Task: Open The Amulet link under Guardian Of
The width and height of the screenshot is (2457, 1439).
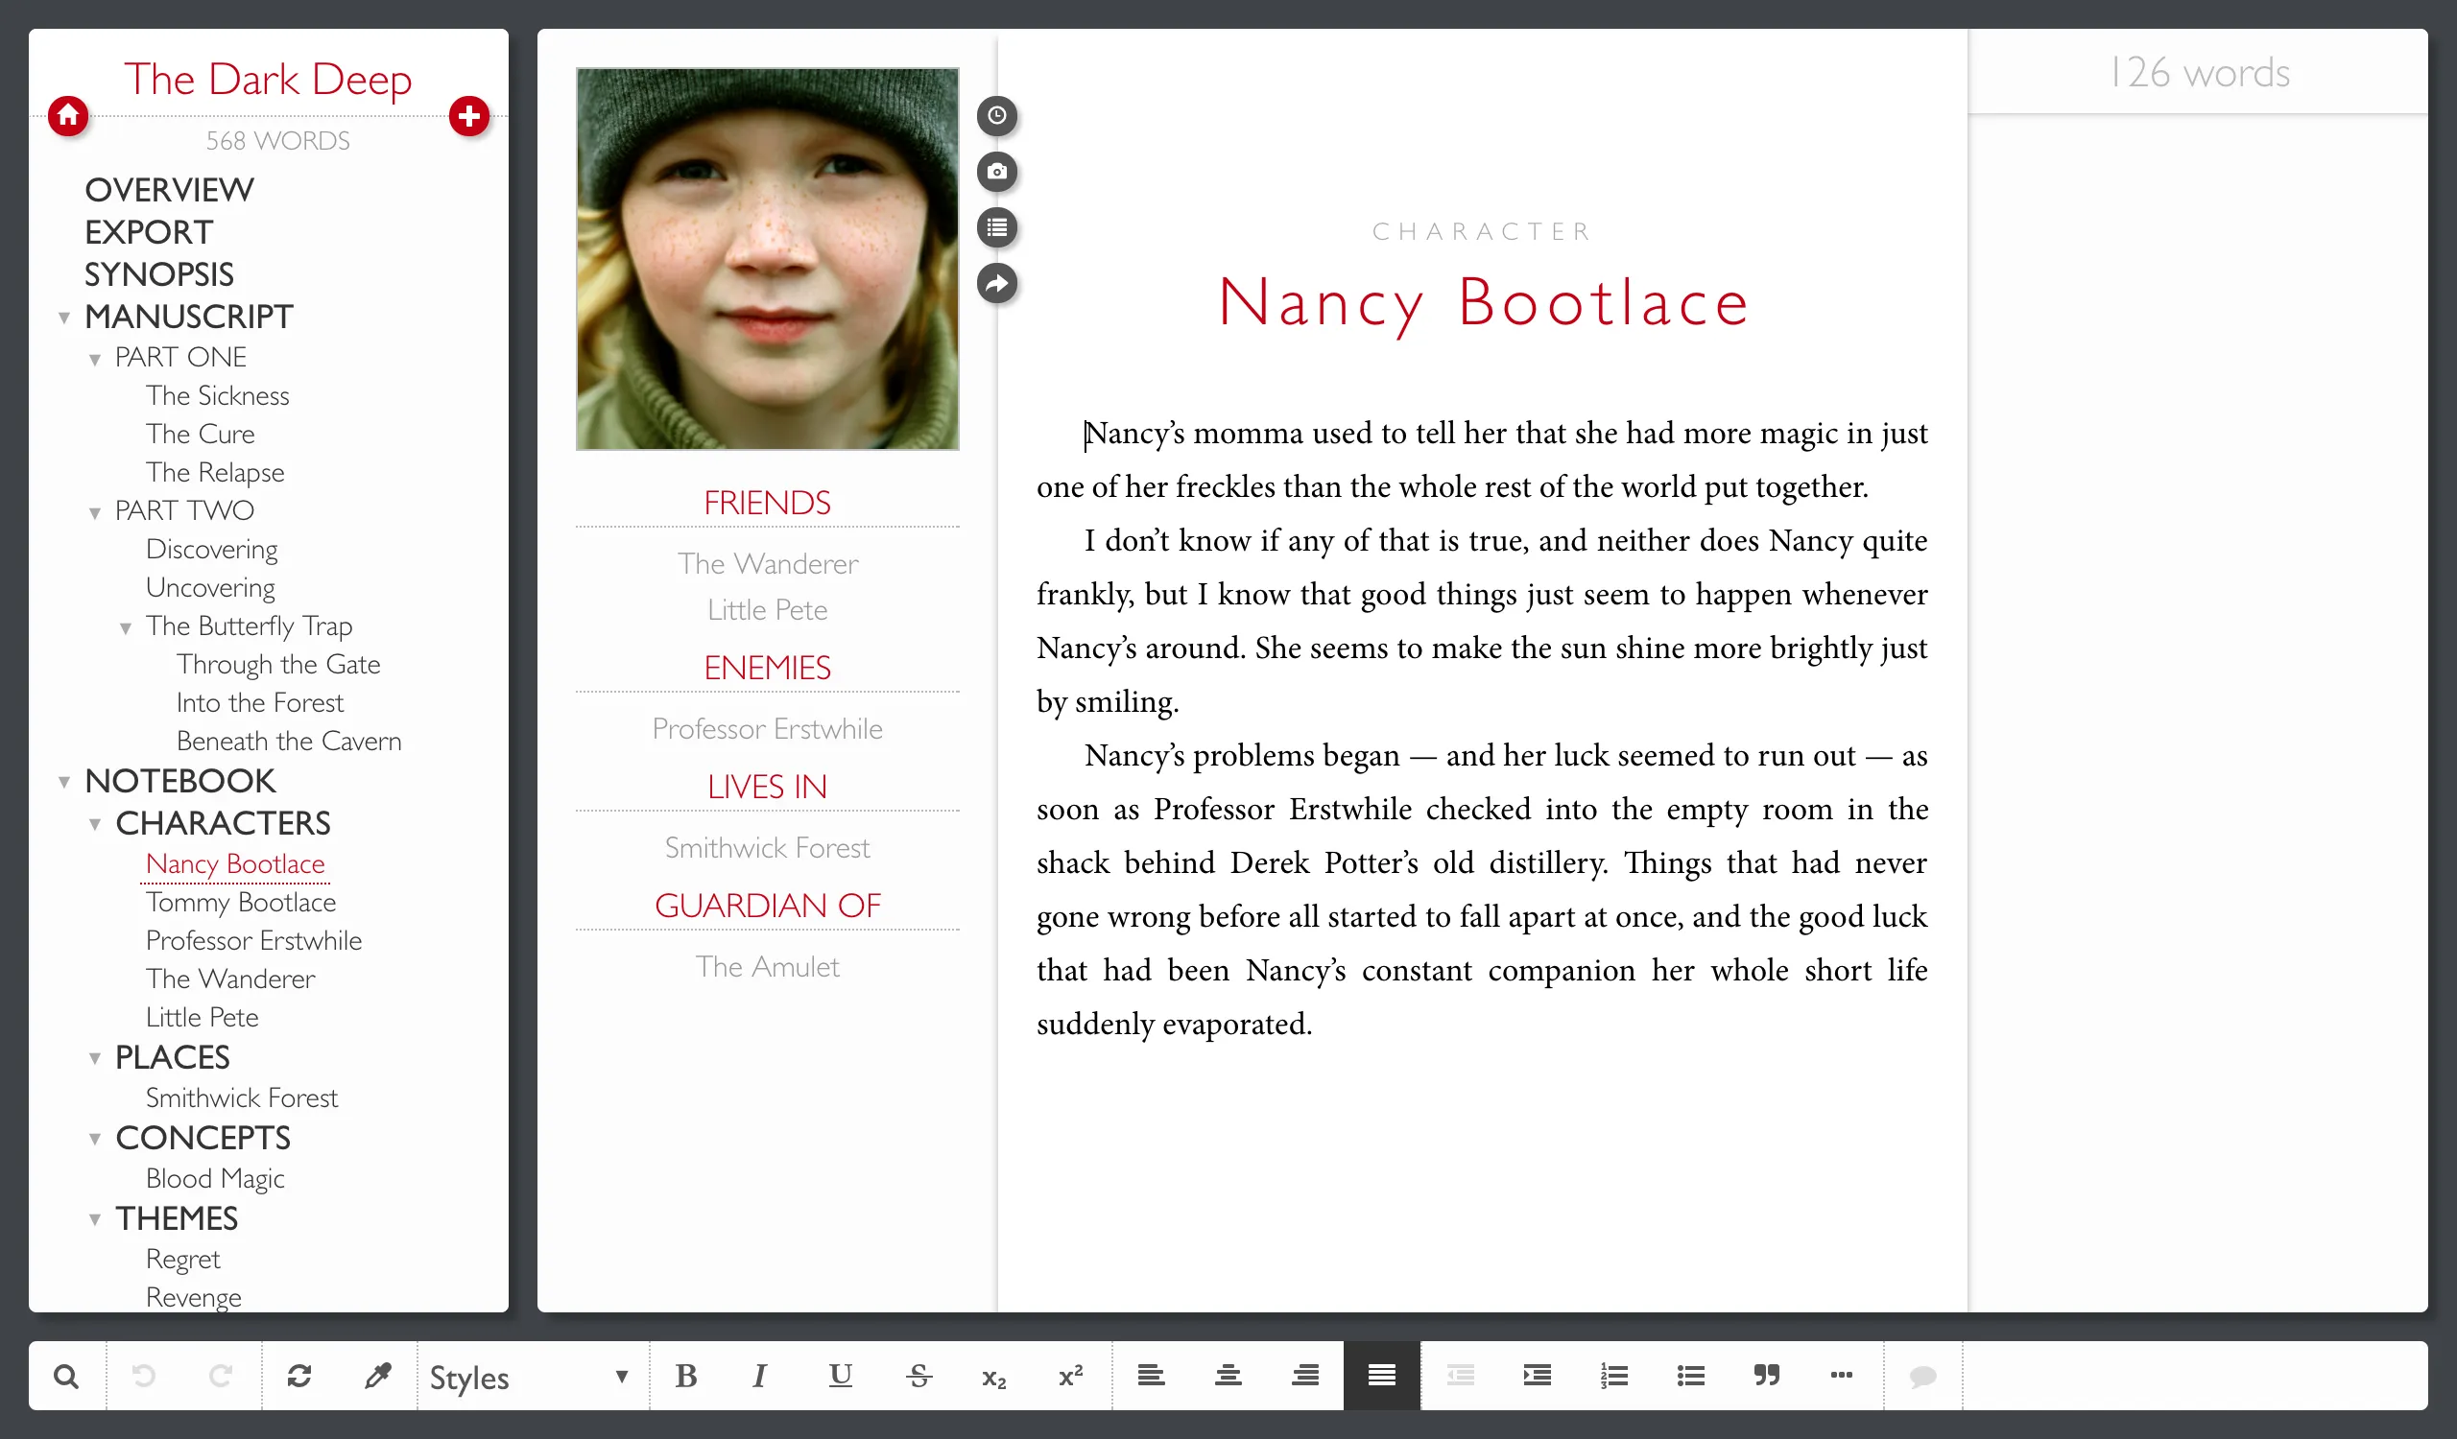Action: tap(767, 965)
